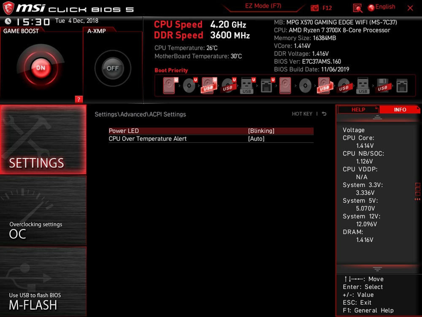Viewport: 422px width, 317px height.
Task: Select the legacy USB CD/DVD boot icon
Action: tap(344, 85)
